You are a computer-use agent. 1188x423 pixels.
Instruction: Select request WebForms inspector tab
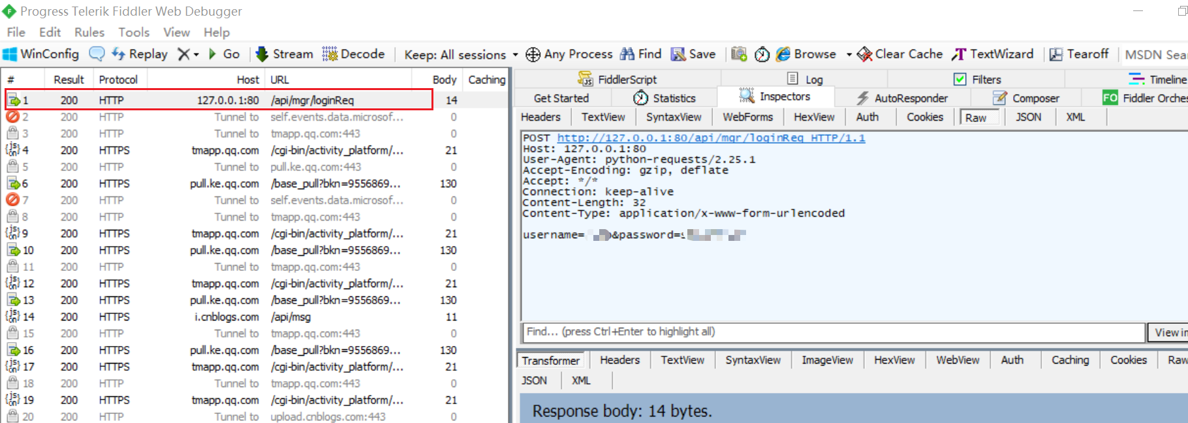747,117
